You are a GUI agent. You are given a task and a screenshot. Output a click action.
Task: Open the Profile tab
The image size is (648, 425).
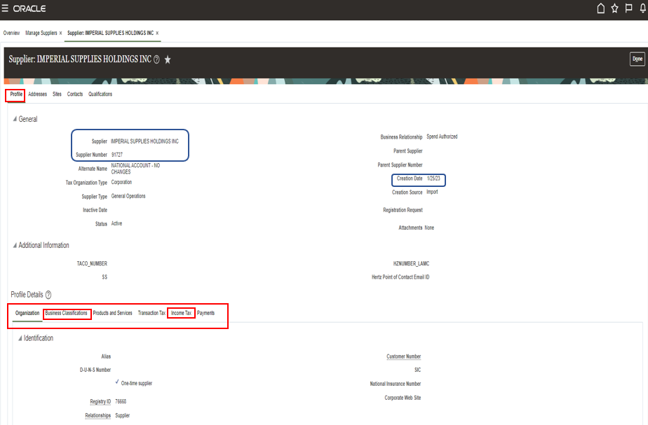(x=16, y=94)
